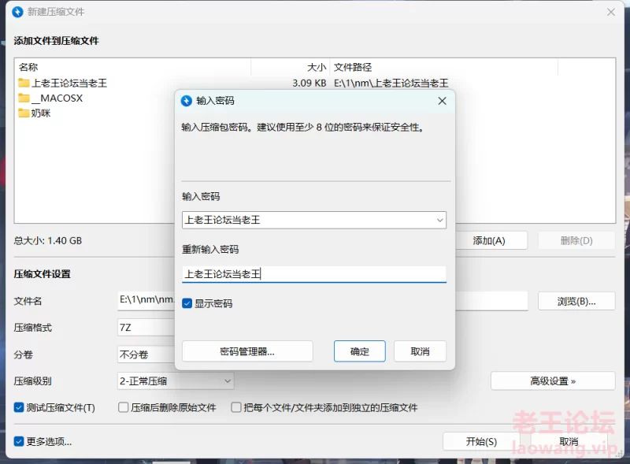Image resolution: width=630 pixels, height=464 pixels.
Task: Click the 删除(D) button
Action: (576, 240)
